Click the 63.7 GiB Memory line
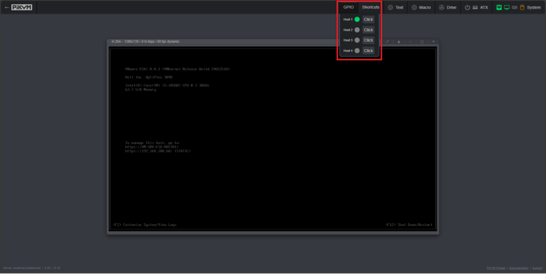 tap(141, 90)
